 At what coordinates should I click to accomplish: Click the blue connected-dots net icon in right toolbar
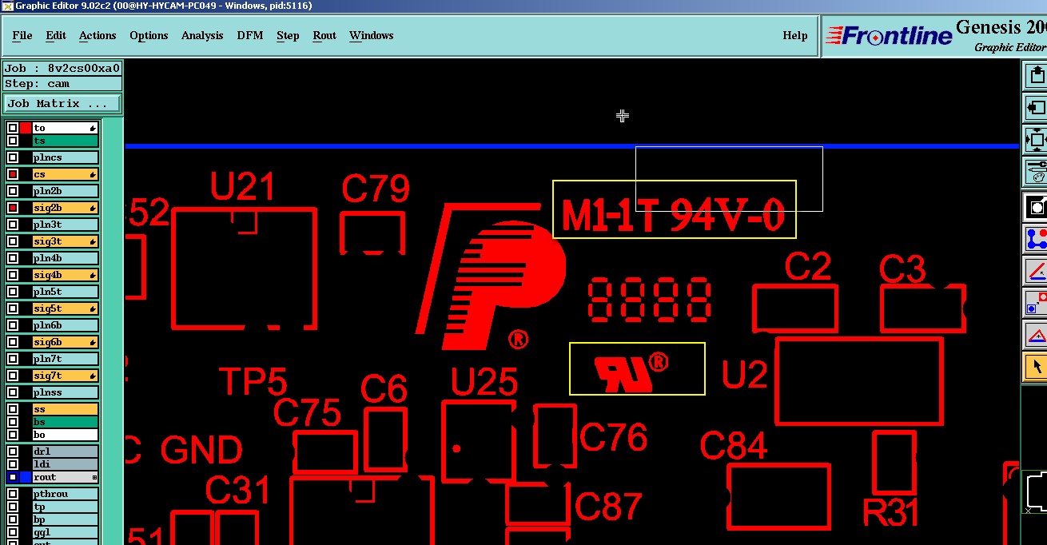[1037, 239]
